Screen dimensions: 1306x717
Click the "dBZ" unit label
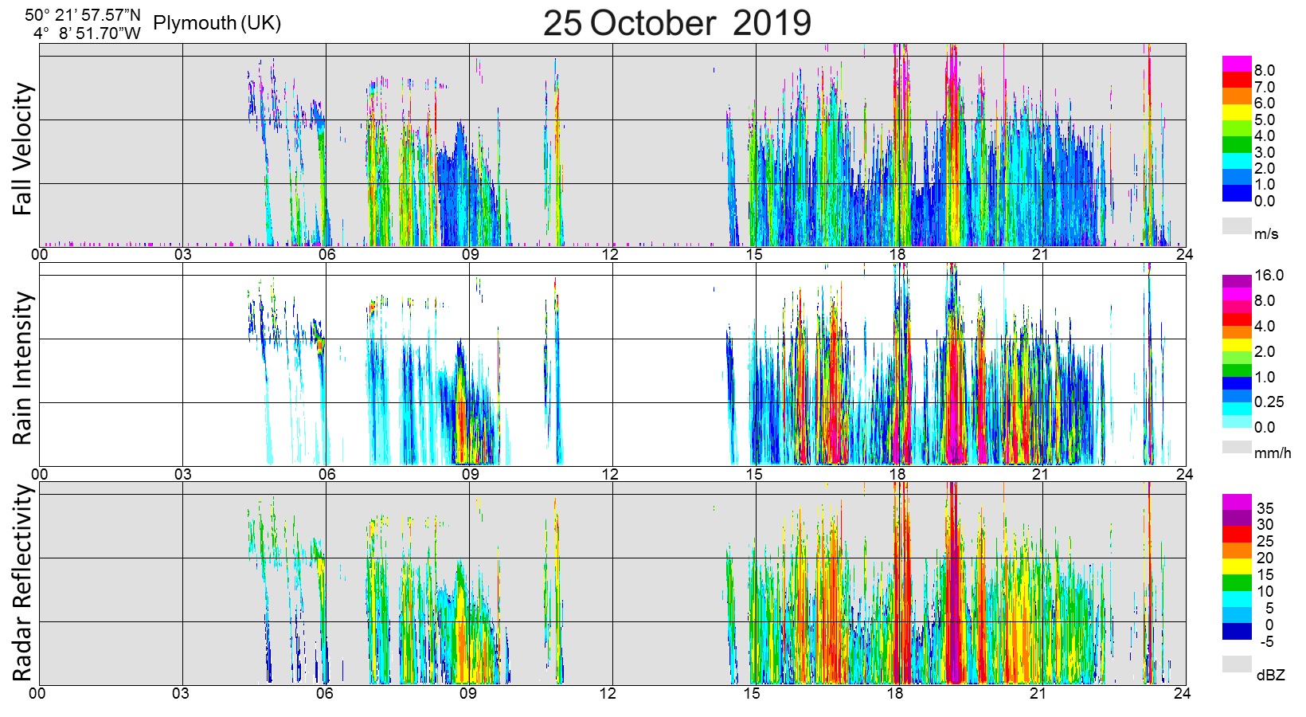tap(1271, 675)
